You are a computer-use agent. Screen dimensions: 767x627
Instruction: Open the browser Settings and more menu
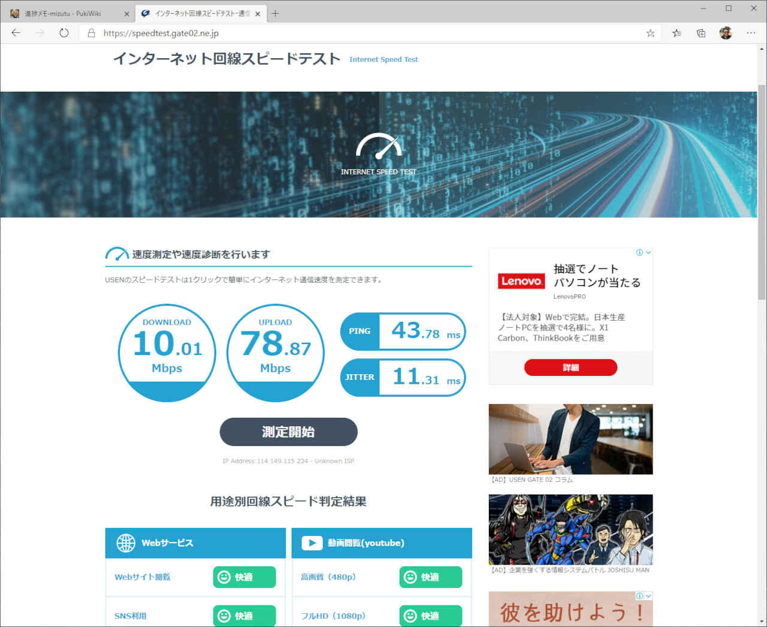751,33
